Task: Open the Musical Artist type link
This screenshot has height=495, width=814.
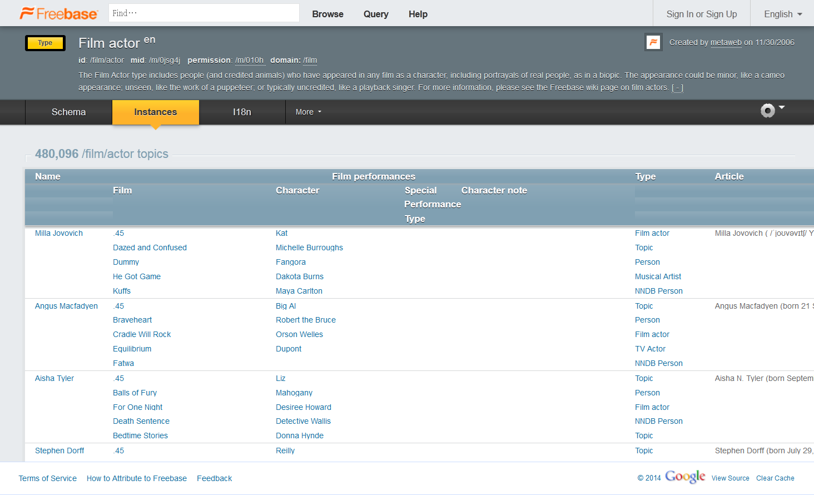Action: click(x=658, y=276)
